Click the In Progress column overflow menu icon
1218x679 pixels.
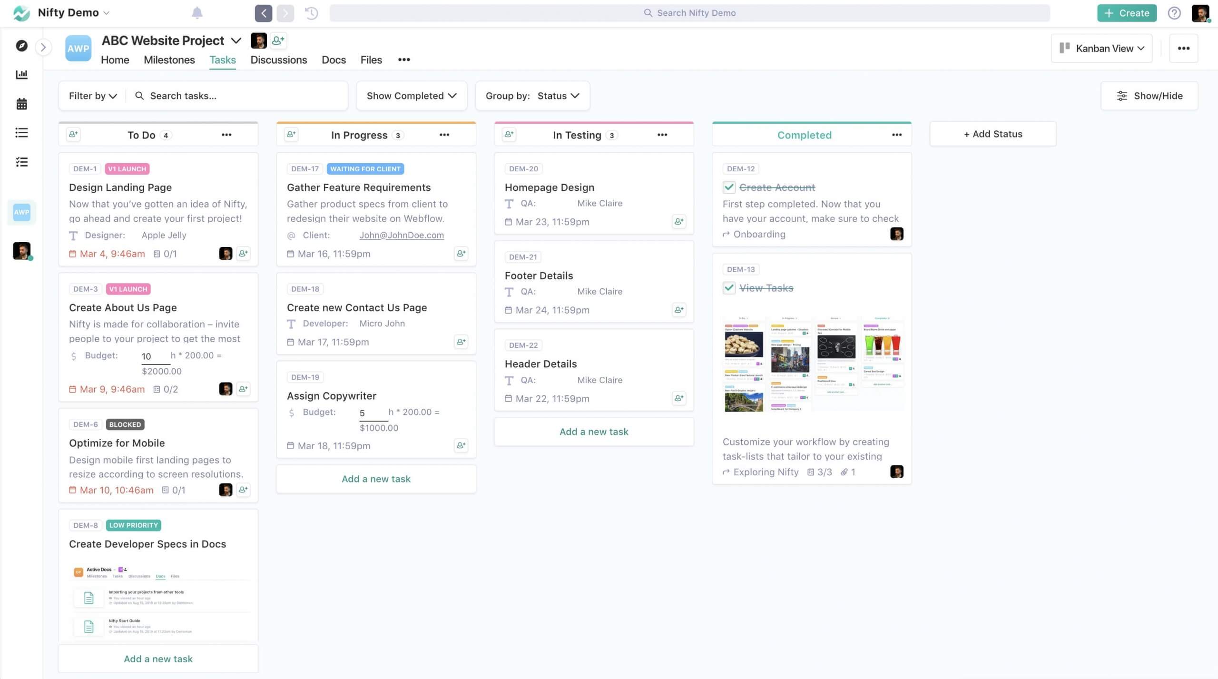point(443,134)
